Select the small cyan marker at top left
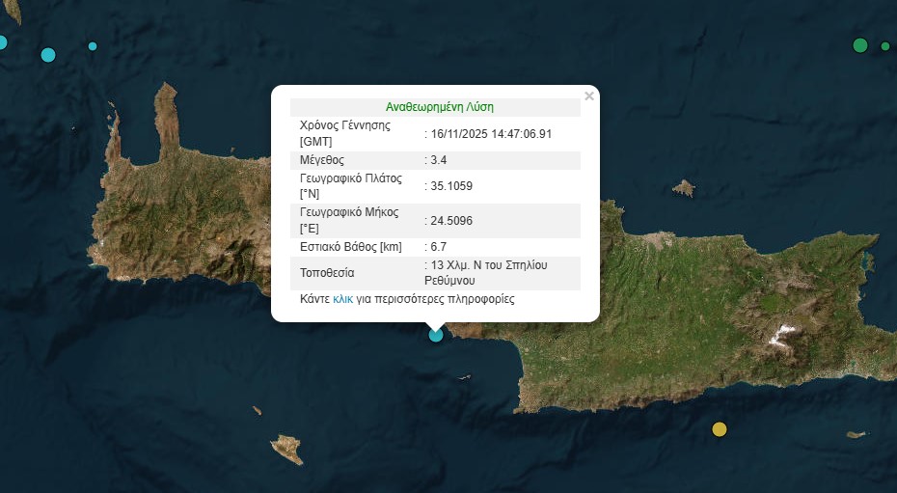 coord(93,46)
